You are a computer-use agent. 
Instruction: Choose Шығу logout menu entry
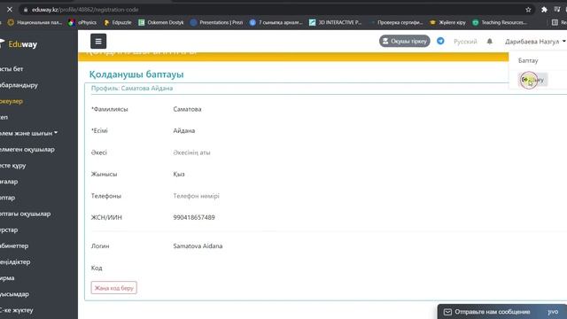point(533,80)
